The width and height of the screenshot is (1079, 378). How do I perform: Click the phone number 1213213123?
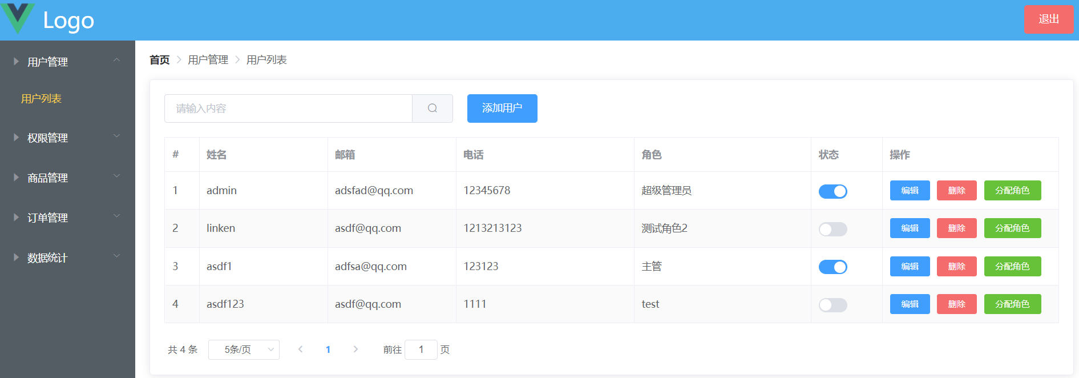[x=492, y=228]
